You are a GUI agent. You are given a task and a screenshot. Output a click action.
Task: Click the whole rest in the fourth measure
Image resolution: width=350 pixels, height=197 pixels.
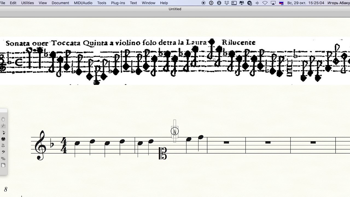pyautogui.click(x=268, y=142)
